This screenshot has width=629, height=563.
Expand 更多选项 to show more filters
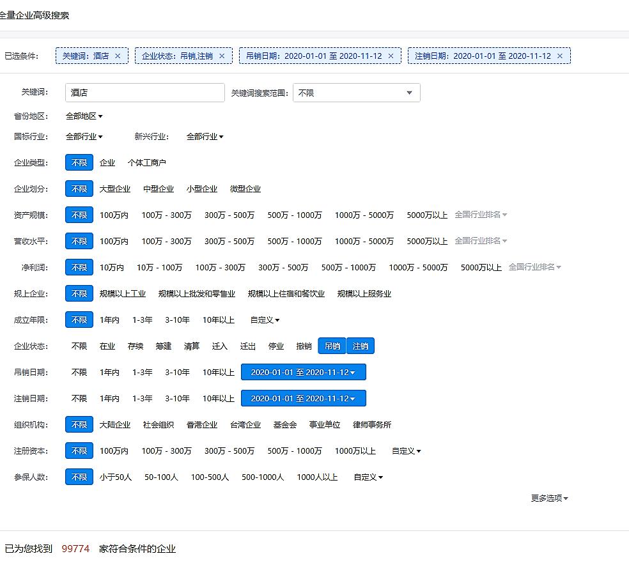click(549, 498)
